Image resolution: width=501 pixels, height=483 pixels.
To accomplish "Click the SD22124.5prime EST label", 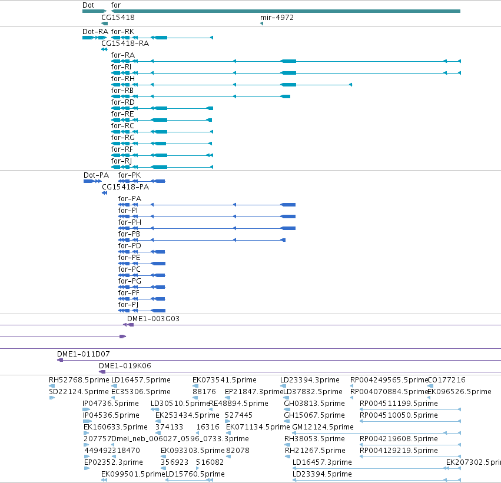I will pos(79,392).
